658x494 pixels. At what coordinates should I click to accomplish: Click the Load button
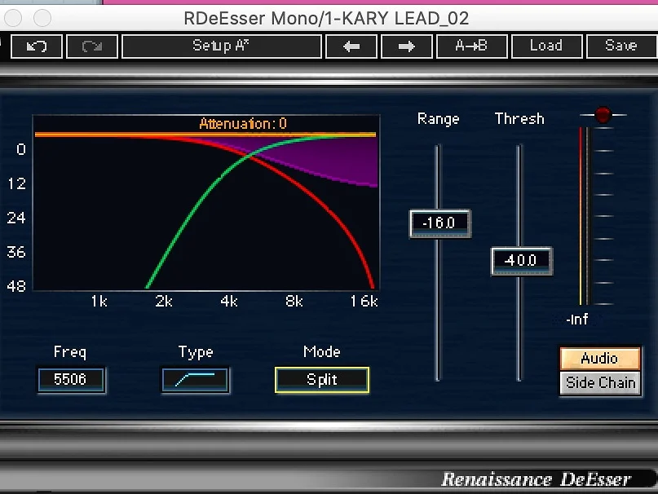tap(546, 46)
